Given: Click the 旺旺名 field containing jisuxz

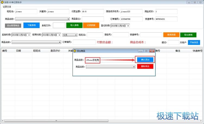Looking at the screenshot, I should pos(26,11).
